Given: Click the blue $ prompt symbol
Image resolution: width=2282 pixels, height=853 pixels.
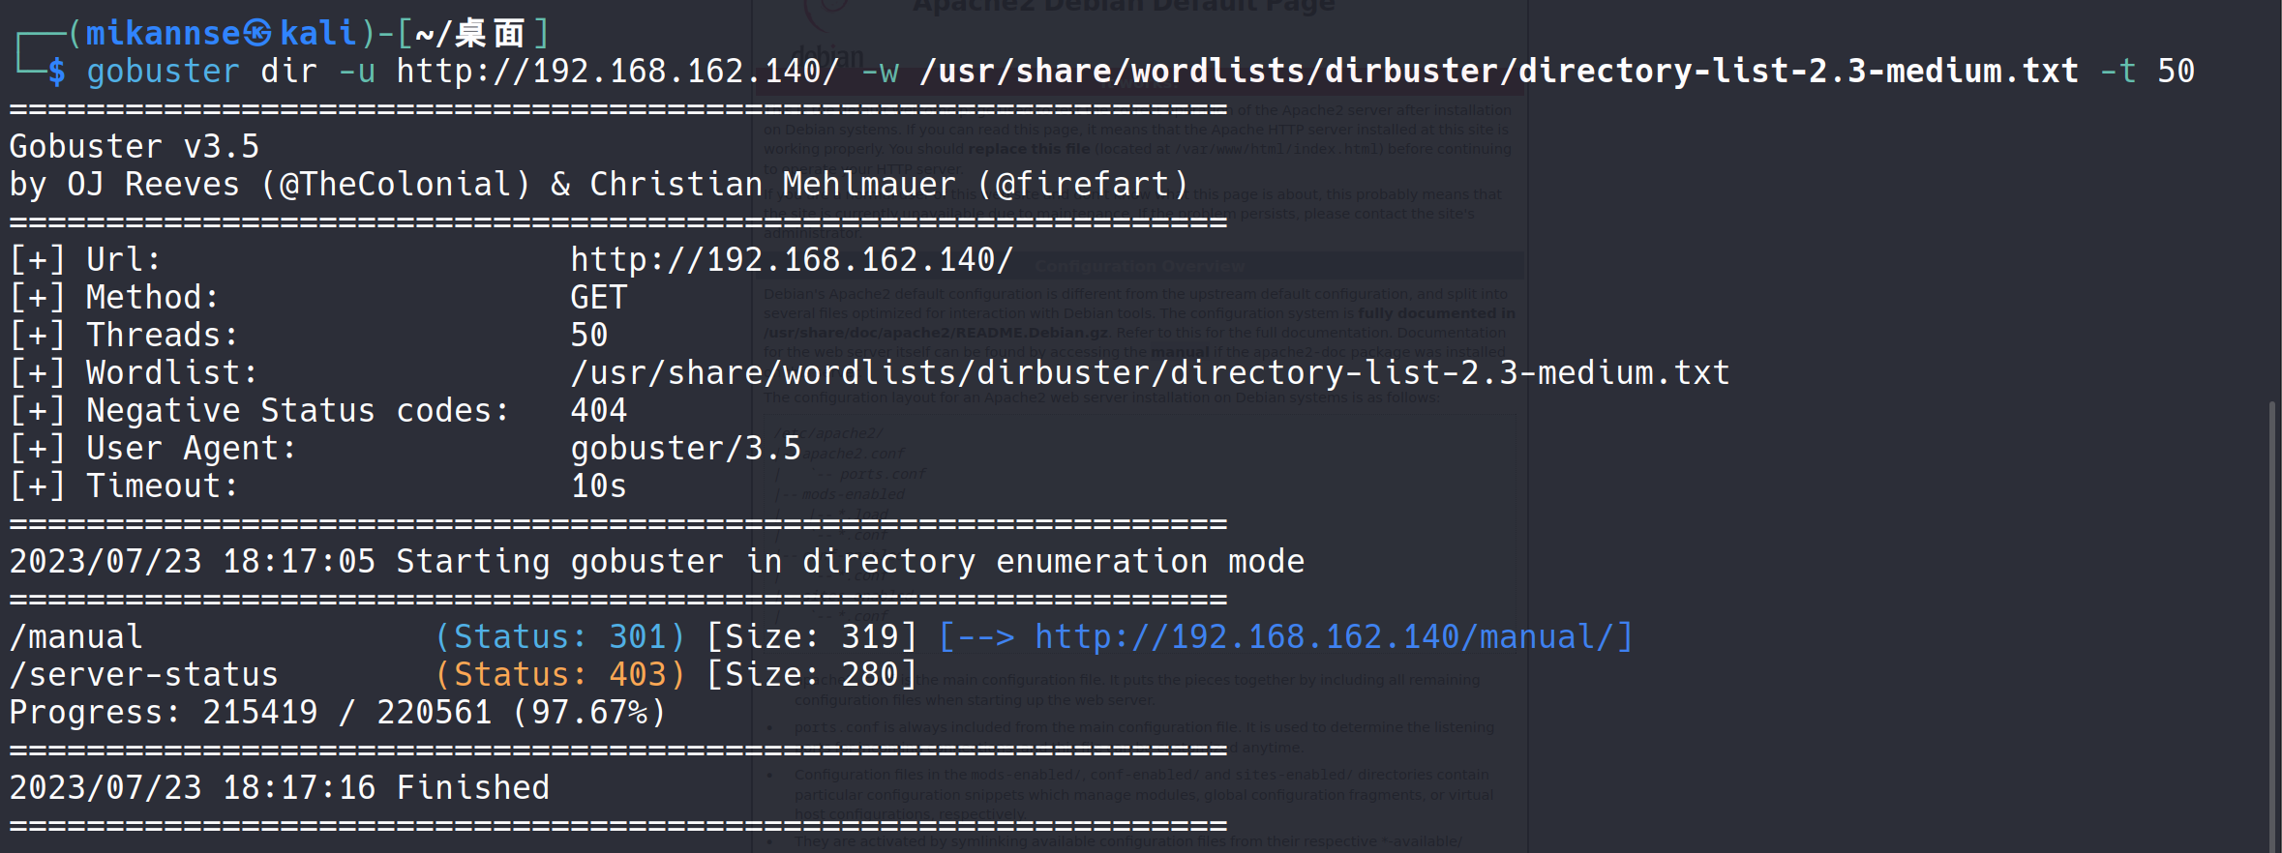Looking at the screenshot, I should coord(57,72).
